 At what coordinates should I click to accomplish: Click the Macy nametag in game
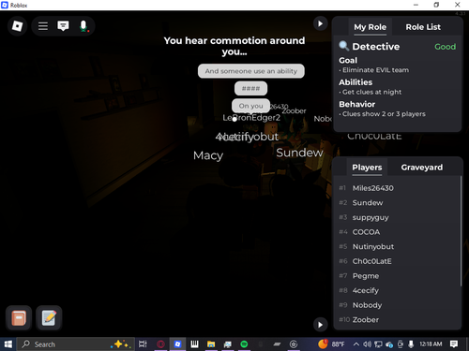(208, 155)
